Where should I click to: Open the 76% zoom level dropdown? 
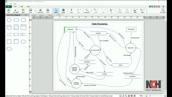tap(144, 96)
